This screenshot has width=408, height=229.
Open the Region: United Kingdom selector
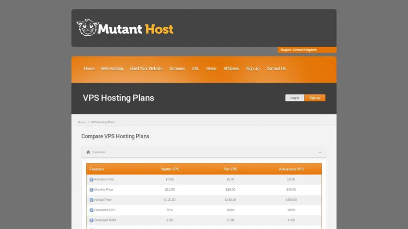click(x=307, y=50)
